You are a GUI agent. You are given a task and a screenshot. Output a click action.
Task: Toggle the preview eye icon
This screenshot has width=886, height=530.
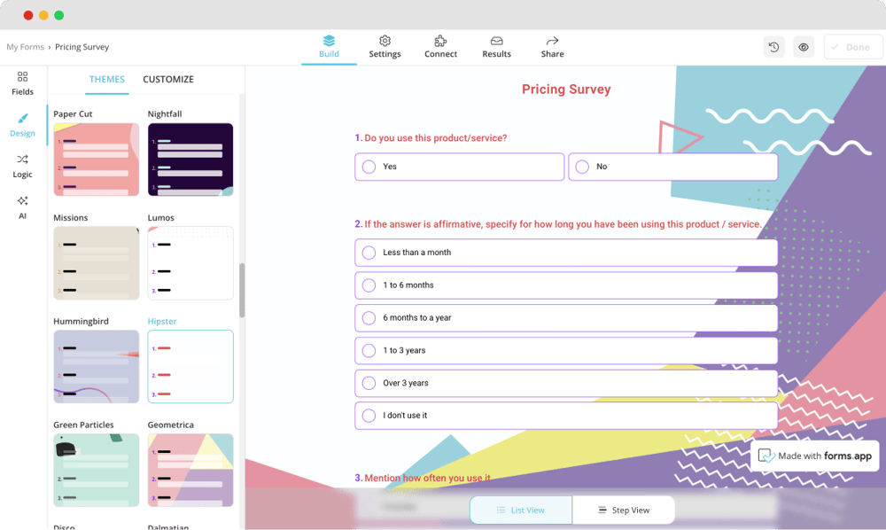[804, 47]
